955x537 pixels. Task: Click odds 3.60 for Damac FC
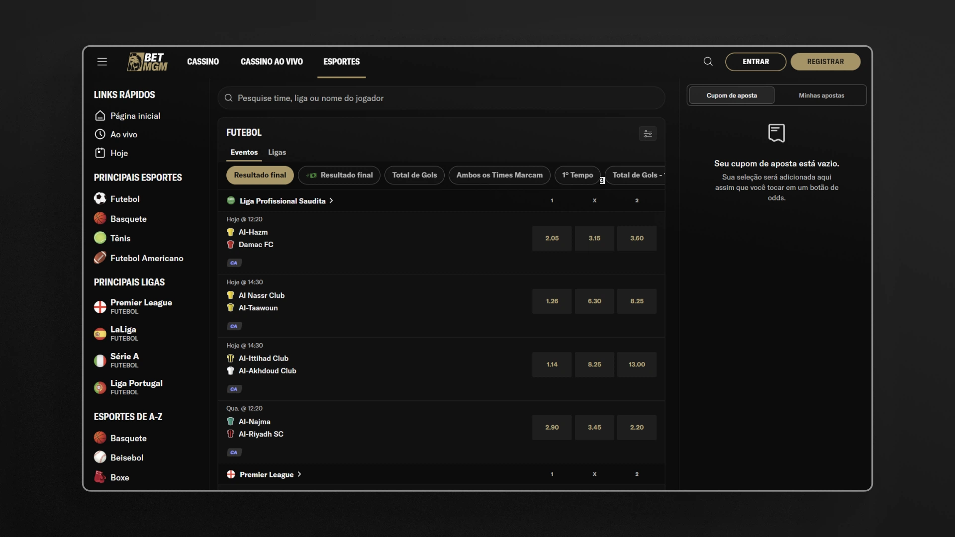click(637, 238)
